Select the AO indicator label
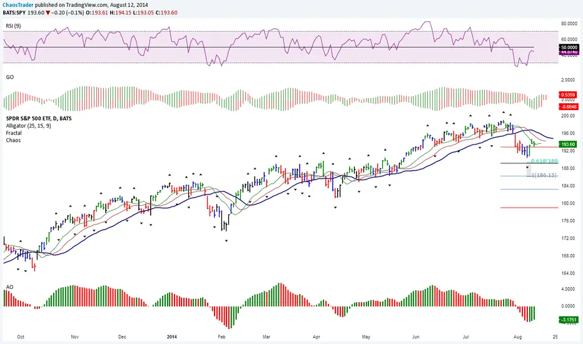This screenshot has width=583, height=344. coord(9,287)
